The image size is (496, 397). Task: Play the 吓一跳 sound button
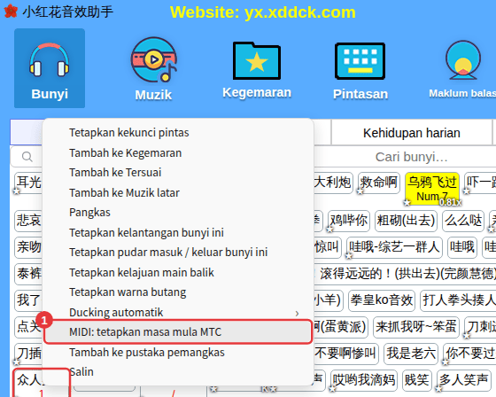(480, 183)
